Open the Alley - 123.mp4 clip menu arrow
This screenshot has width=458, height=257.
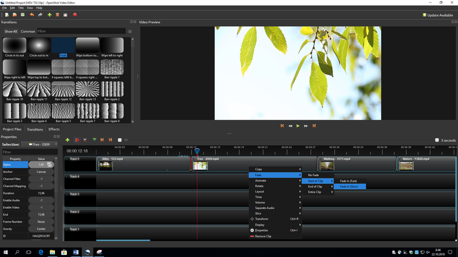point(100,159)
